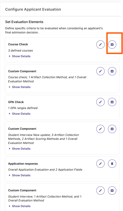This screenshot has height=211, width=123.
Task: Click the Application response title
Action: (23, 164)
